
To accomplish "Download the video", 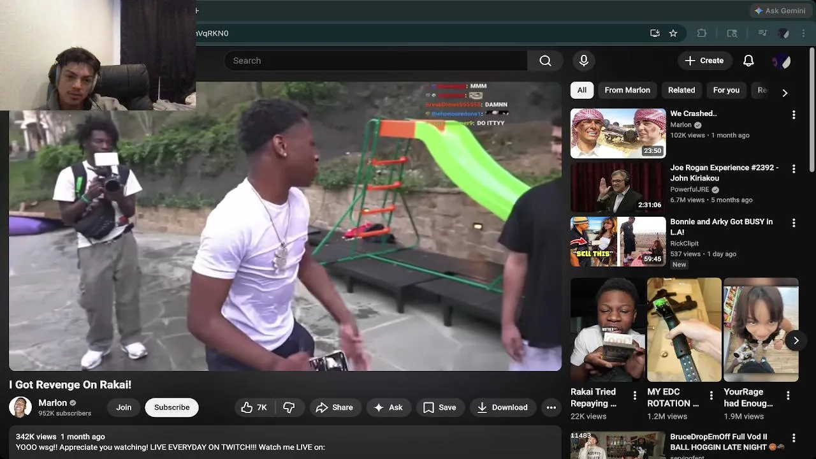I will click(502, 407).
